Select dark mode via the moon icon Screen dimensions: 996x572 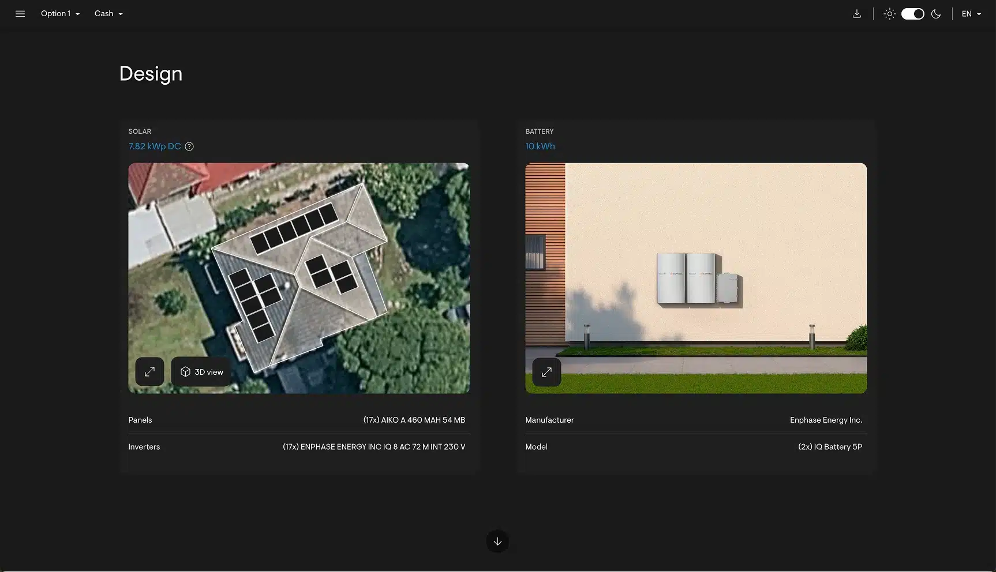click(936, 14)
